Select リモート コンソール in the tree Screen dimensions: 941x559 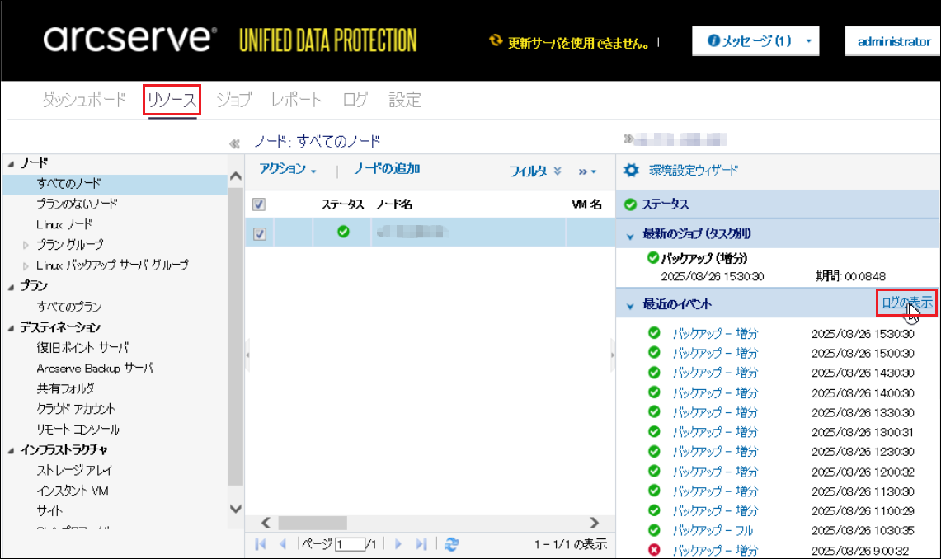(78, 430)
